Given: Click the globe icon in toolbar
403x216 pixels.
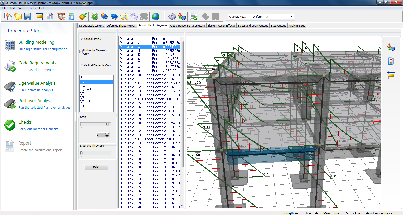Looking at the screenshot, I should click(x=156, y=17).
